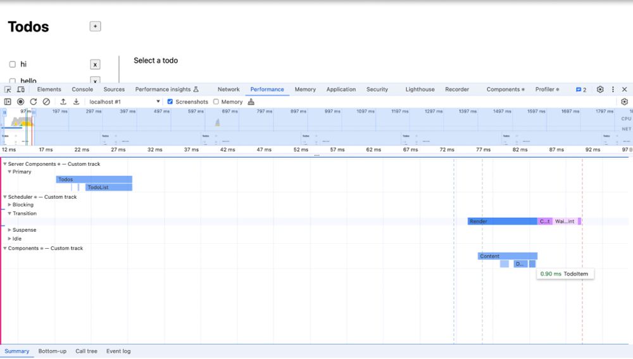Image resolution: width=633 pixels, height=359 pixels.
Task: Open the capture settings gear in the Performance toolbar
Action: click(625, 102)
